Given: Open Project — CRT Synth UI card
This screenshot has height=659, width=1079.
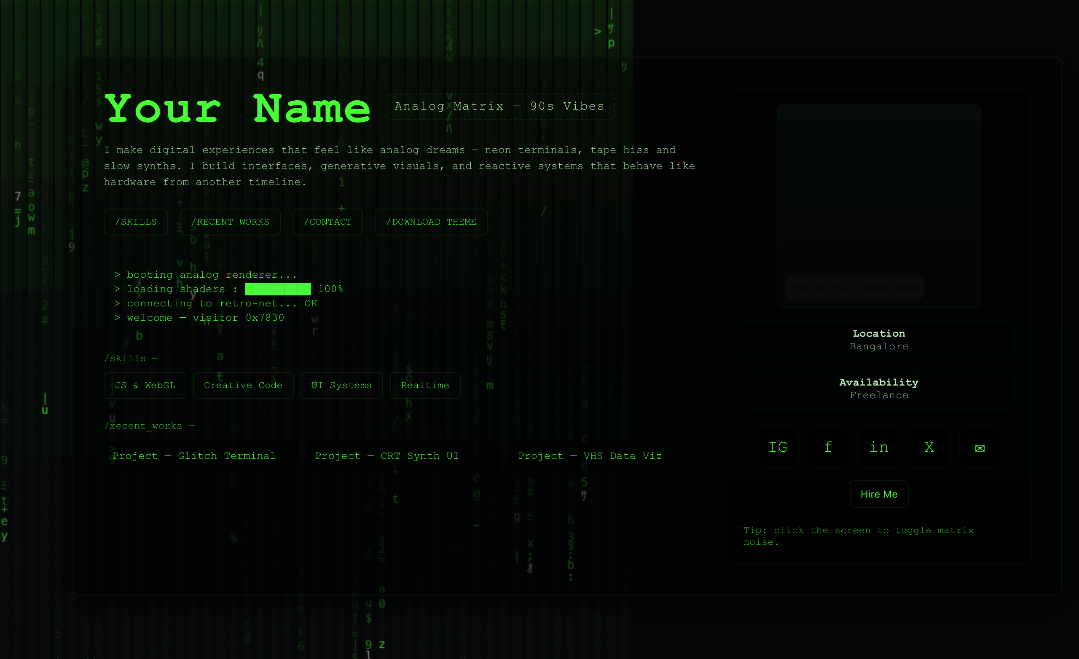Looking at the screenshot, I should [x=387, y=456].
